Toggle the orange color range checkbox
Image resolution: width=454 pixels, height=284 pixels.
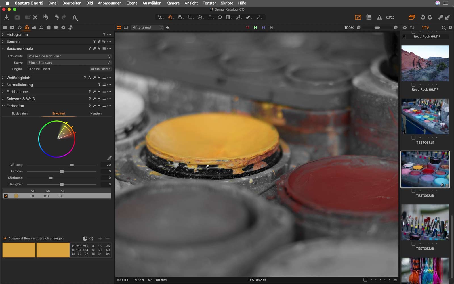click(x=5, y=196)
